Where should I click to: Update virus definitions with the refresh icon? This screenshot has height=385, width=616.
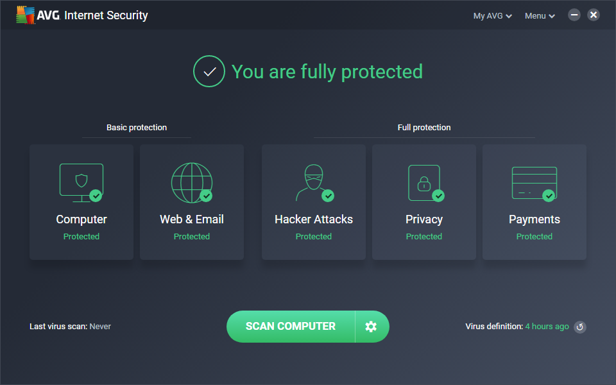click(x=580, y=327)
